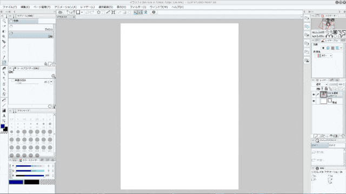The height and width of the screenshot is (194, 346).
Task: Collapse the left palette dock chevron
Action: [15, 12]
